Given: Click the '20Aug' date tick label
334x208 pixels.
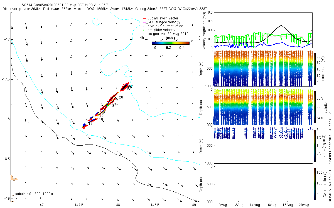Looking at the screenshot, I should (x=304, y=205).
